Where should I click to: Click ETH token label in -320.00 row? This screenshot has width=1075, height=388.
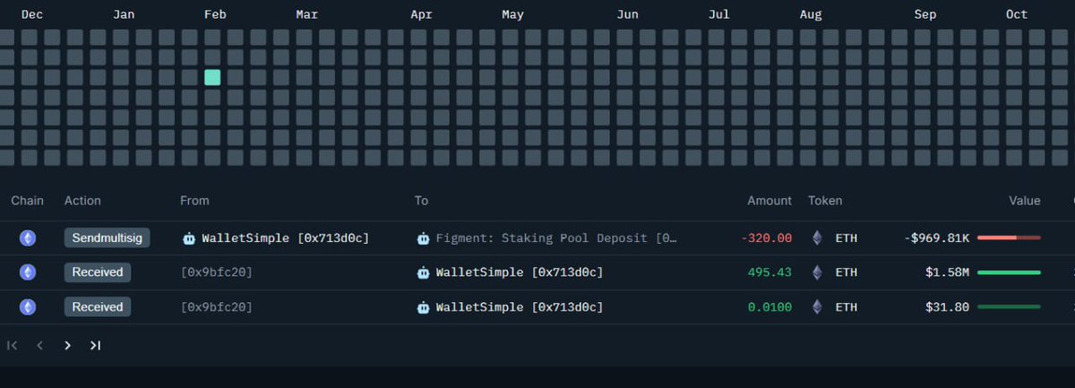(846, 237)
